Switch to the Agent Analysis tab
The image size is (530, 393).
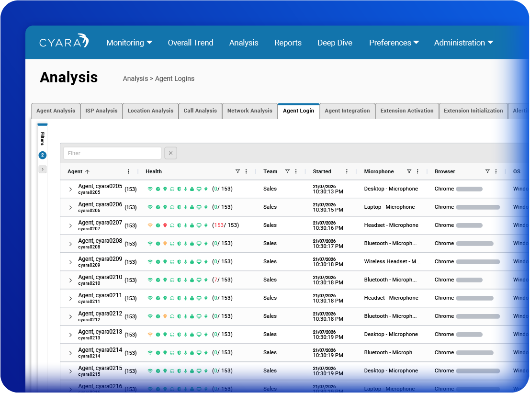pos(56,111)
